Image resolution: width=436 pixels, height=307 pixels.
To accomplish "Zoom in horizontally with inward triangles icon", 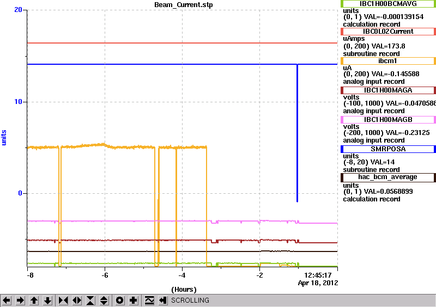I will pos(63,300).
